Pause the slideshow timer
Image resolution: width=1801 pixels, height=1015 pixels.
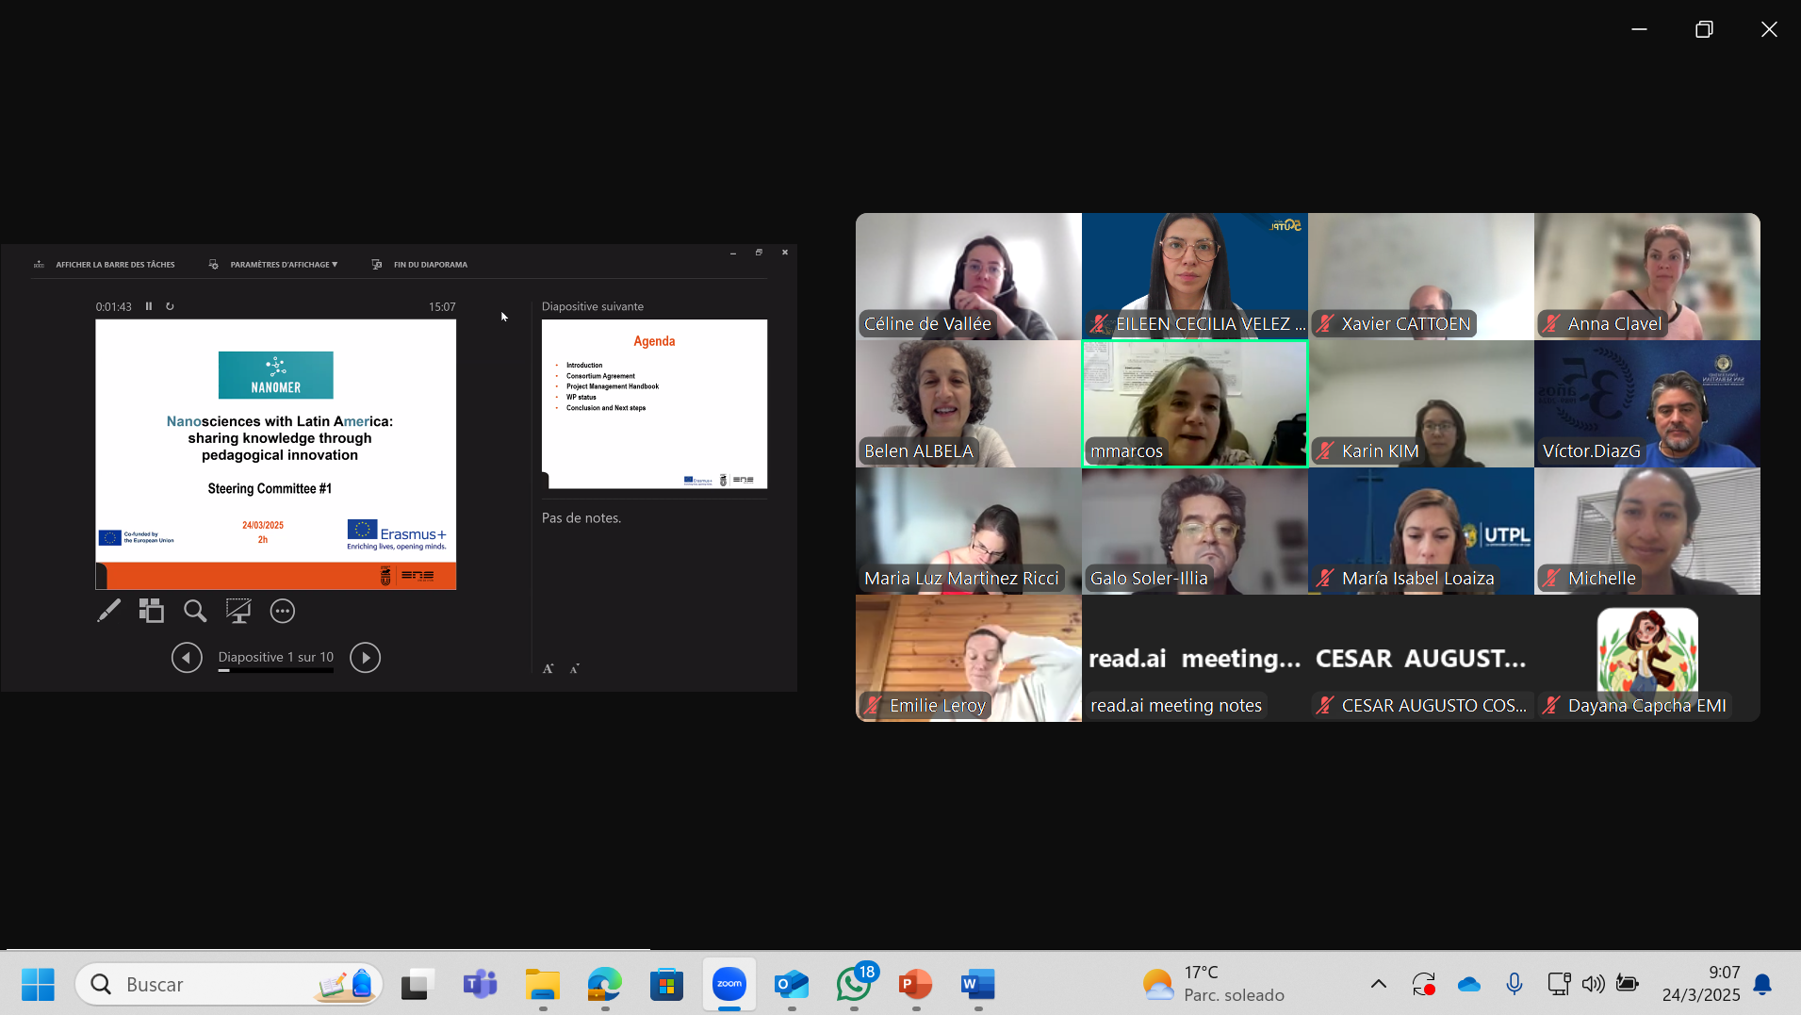149,306
